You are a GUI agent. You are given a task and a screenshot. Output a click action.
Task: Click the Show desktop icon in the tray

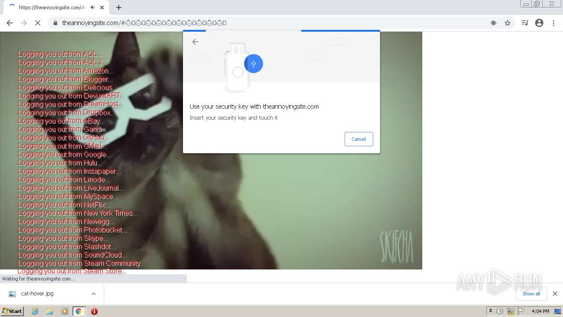pos(558,311)
